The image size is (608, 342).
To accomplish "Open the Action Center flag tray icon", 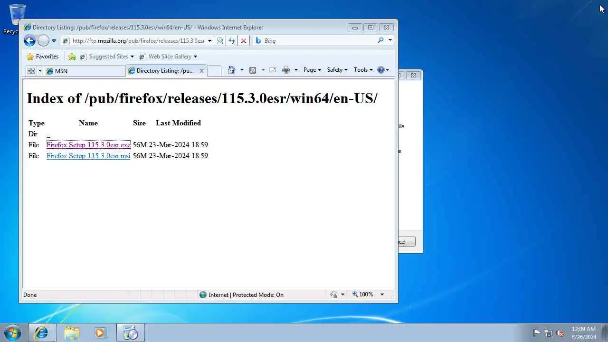I will 537,333.
